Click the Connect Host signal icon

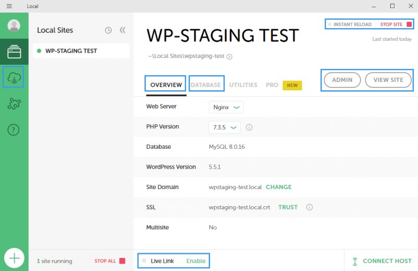(355, 262)
